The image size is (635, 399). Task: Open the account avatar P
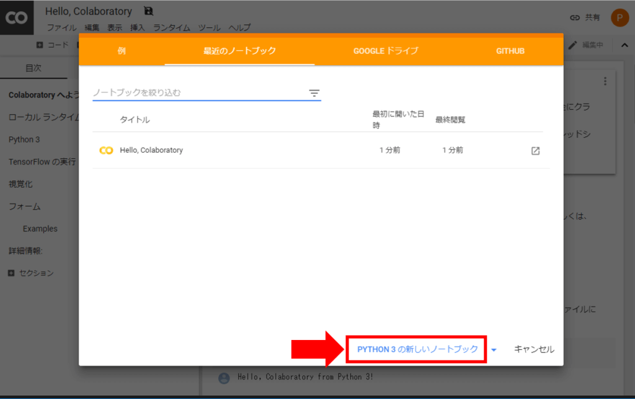619,17
